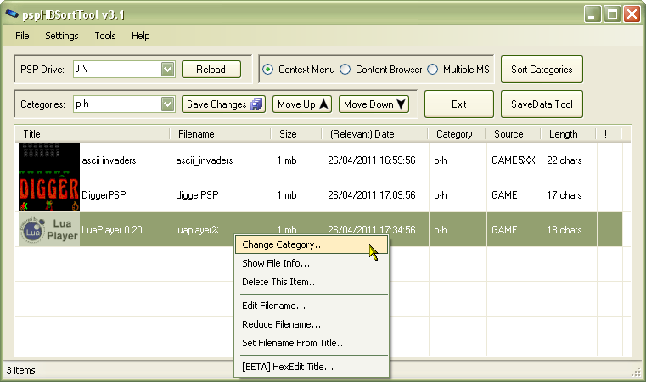This screenshot has width=646, height=382.
Task: Click the 3 items. status bar text
Action: (x=22, y=370)
